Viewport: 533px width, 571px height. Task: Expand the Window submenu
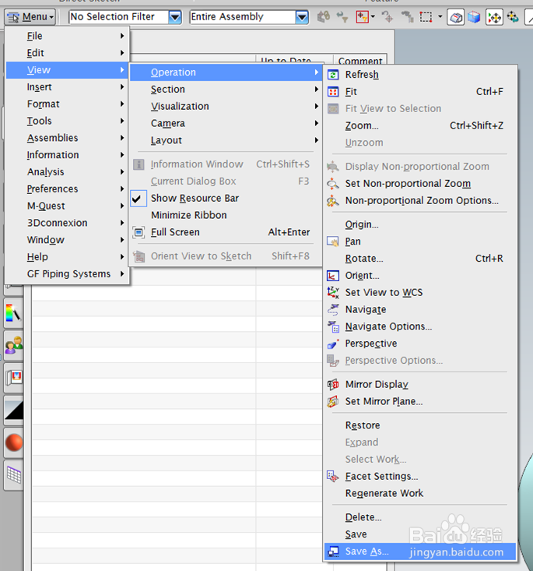68,240
